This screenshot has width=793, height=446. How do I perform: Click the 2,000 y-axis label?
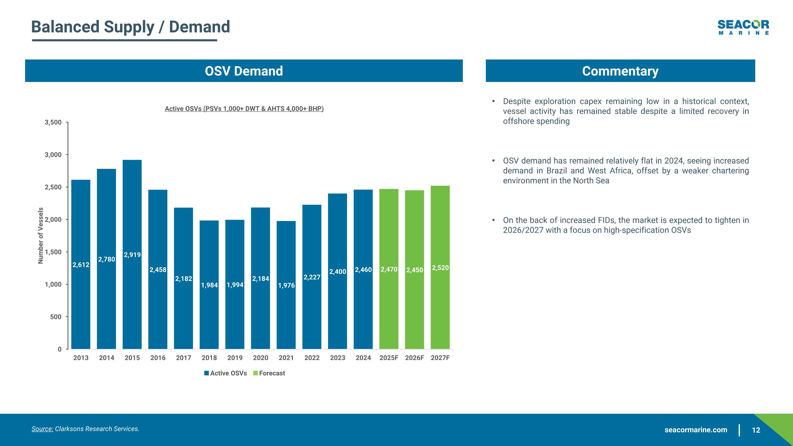click(53, 219)
